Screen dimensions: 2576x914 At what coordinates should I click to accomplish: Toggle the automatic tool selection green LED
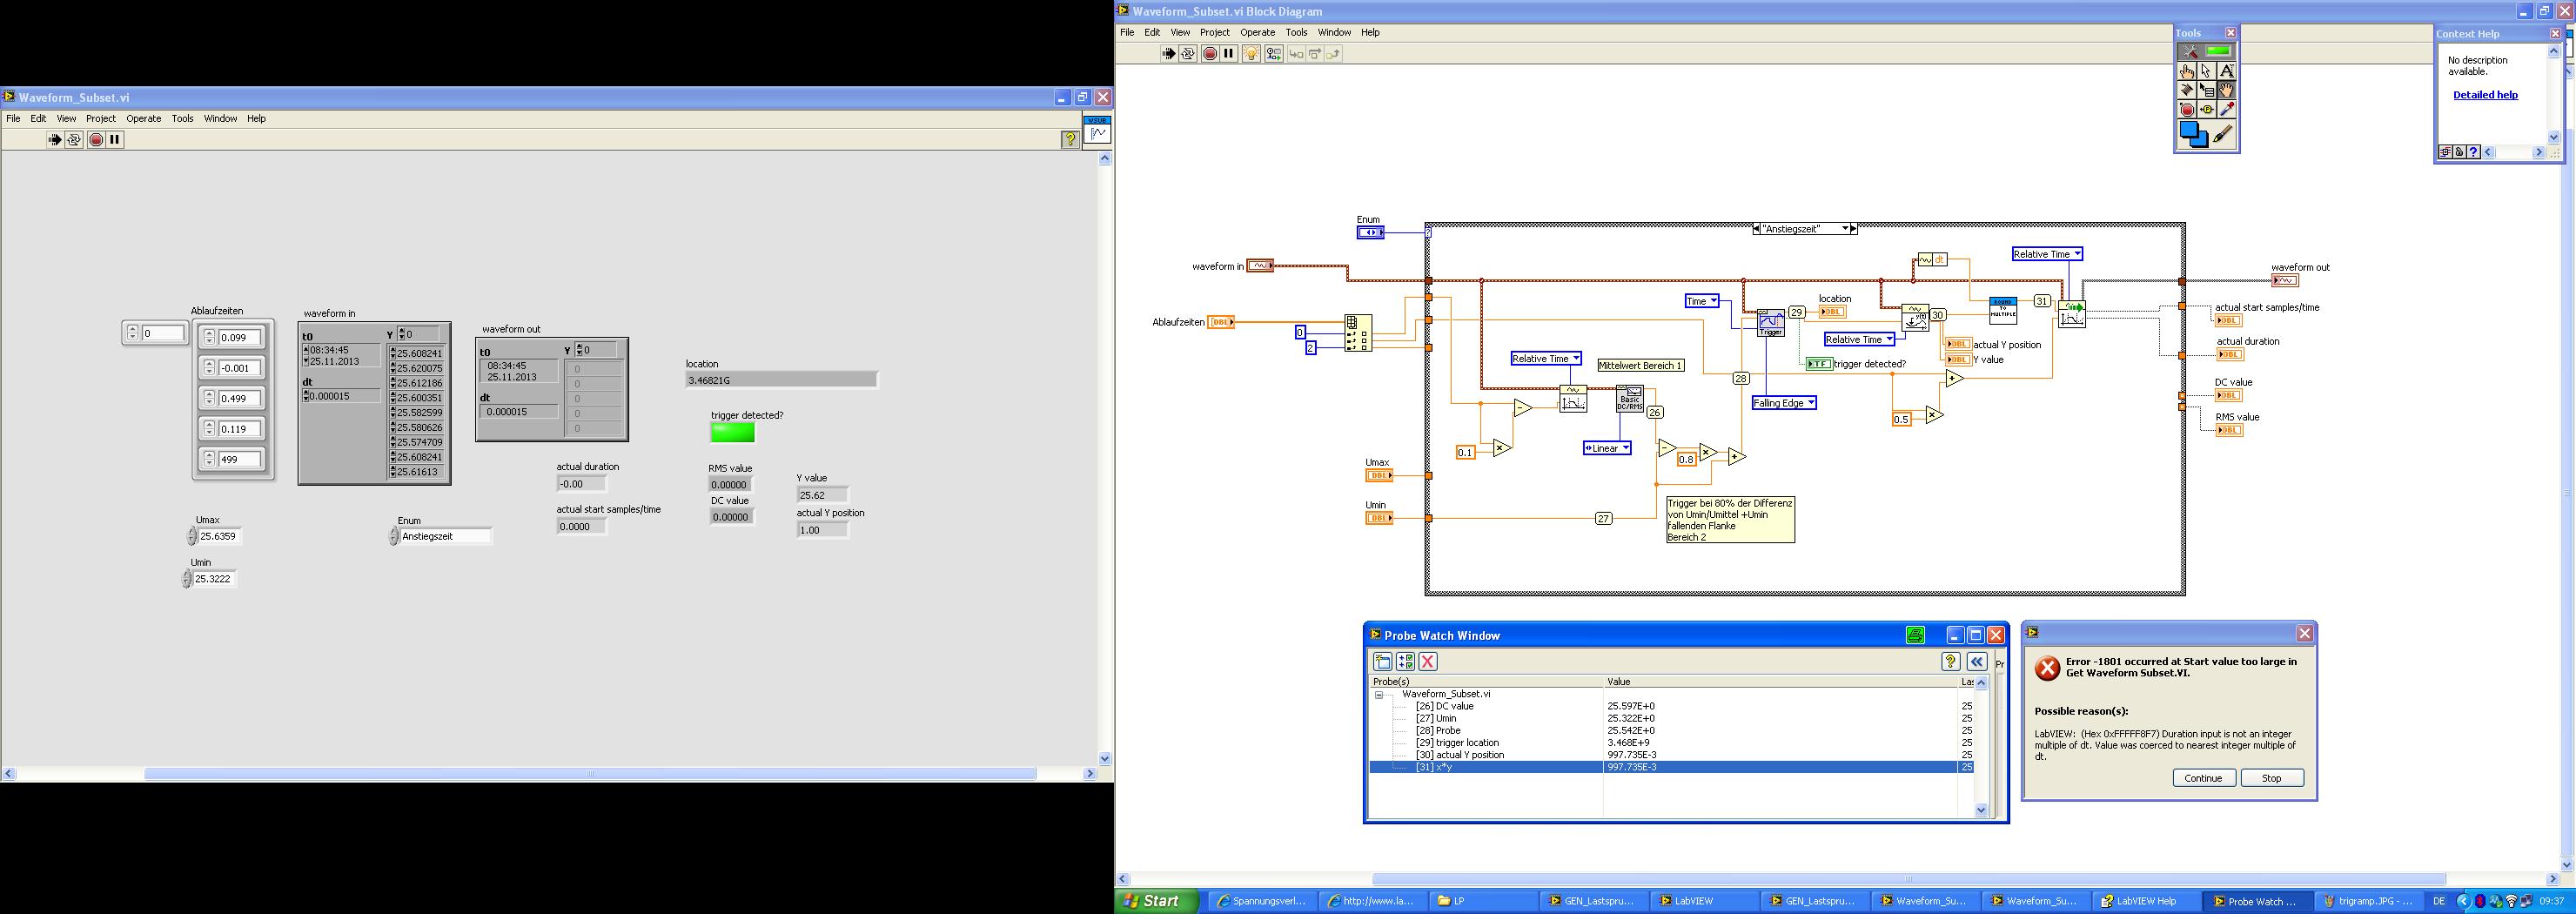(2218, 51)
